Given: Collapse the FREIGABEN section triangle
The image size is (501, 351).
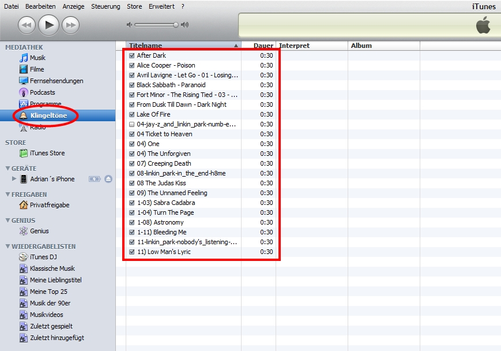Looking at the screenshot, I should point(7,194).
